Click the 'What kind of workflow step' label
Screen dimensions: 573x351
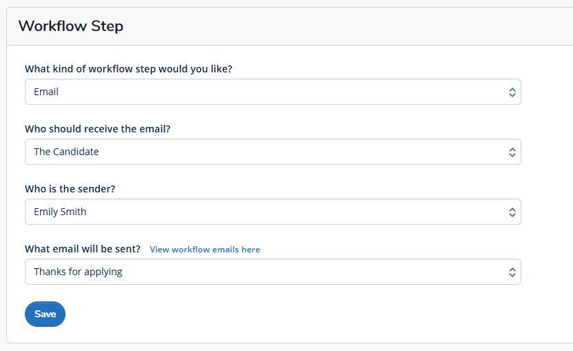click(x=128, y=69)
